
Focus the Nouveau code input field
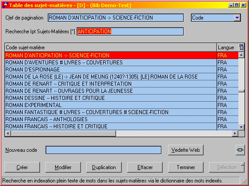(104, 150)
